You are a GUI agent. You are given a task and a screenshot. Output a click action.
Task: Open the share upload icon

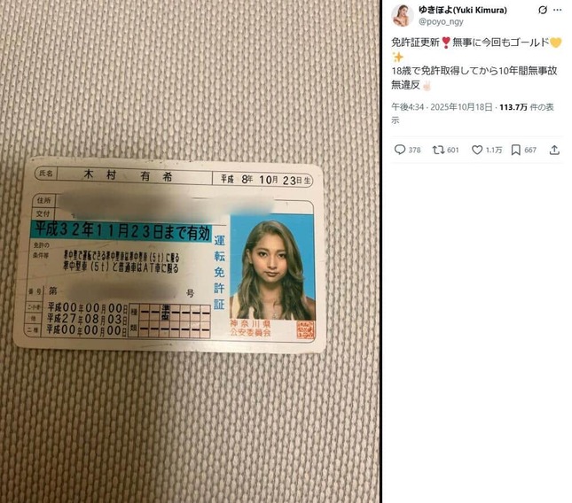point(554,150)
